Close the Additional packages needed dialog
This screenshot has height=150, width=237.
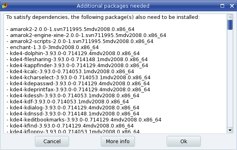tap(232, 6)
